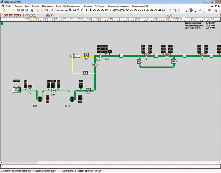Expand toolbar overflow arrow after S button

[x=195, y=11]
